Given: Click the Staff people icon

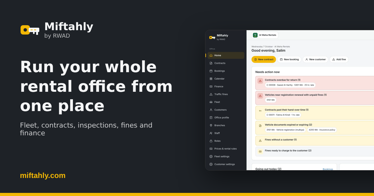Looking at the screenshot, I should 211,133.
